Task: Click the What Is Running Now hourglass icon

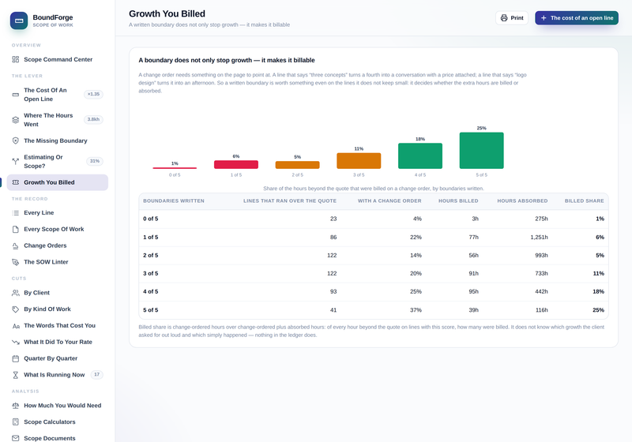Action: point(15,375)
